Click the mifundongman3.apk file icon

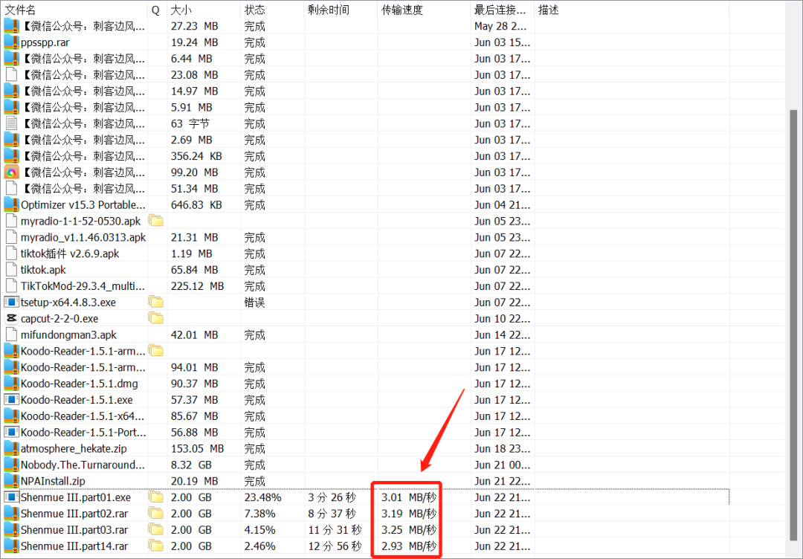coord(11,335)
